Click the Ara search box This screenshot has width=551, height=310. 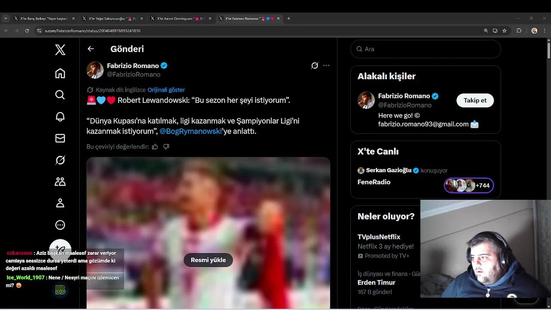(x=425, y=49)
